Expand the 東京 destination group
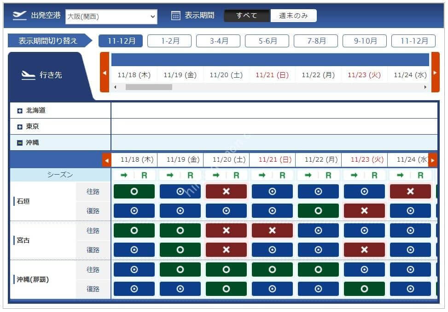The width and height of the screenshot is (448, 312). point(20,127)
